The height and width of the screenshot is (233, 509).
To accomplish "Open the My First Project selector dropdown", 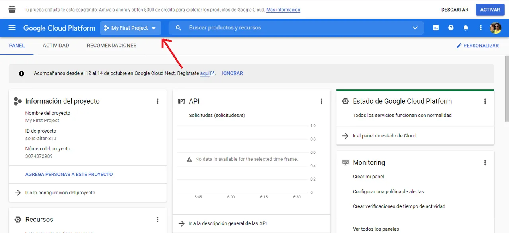I will (130, 28).
